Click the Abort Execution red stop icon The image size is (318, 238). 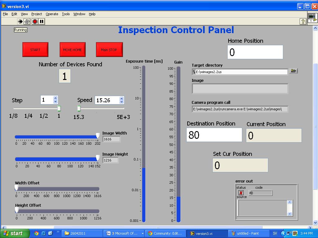35,21
